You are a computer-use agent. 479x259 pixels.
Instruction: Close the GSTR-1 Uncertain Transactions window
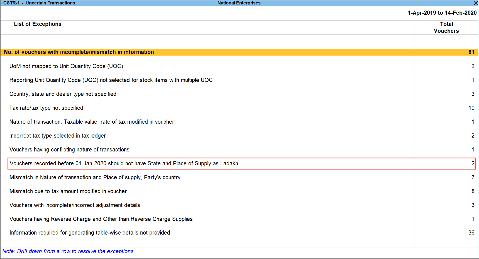point(476,3)
